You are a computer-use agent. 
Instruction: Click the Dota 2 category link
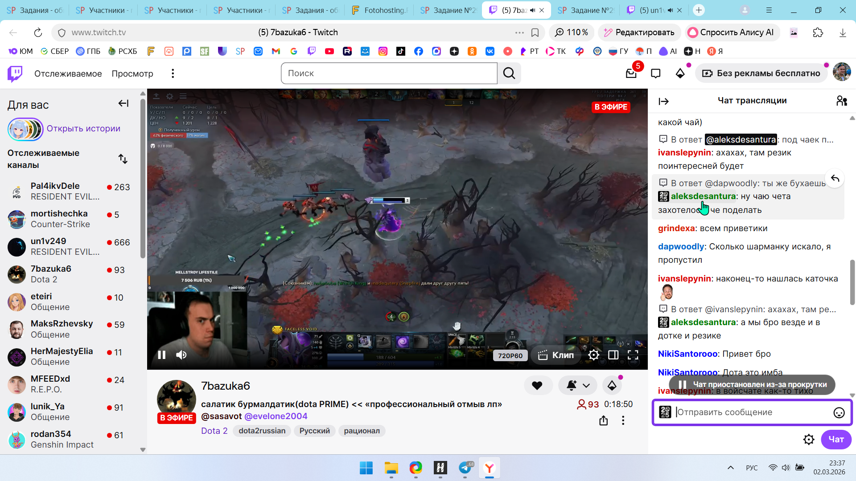214,431
